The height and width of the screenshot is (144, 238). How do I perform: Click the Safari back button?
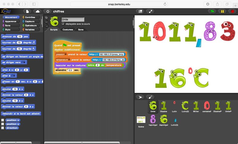19,4
